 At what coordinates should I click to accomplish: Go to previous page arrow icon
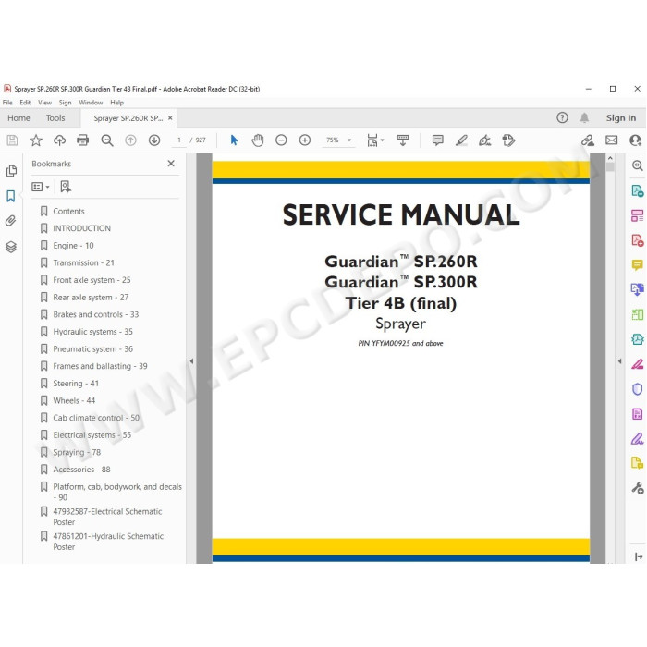(130, 140)
